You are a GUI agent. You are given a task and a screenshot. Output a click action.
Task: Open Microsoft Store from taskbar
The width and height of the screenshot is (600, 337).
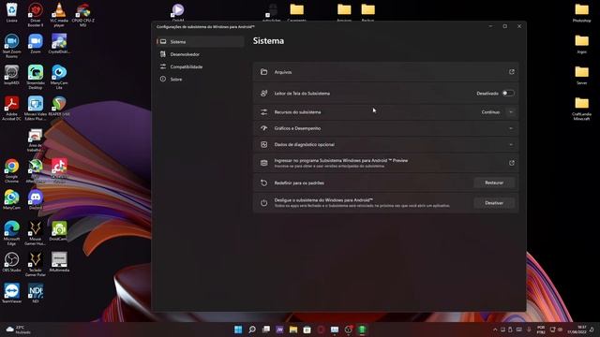point(307,330)
